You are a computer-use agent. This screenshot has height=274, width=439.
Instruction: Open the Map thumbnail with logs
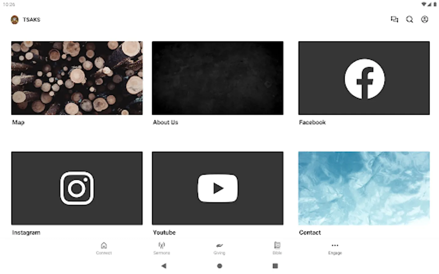tap(77, 78)
